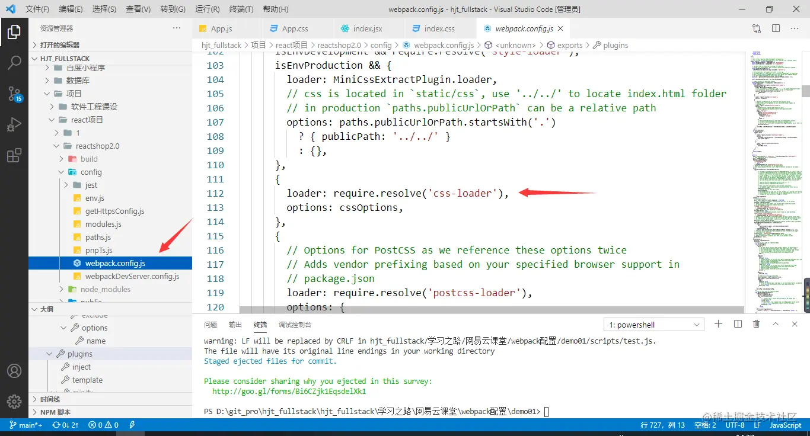Kill terminal with trash icon
This screenshot has width=810, height=436.
tap(757, 324)
